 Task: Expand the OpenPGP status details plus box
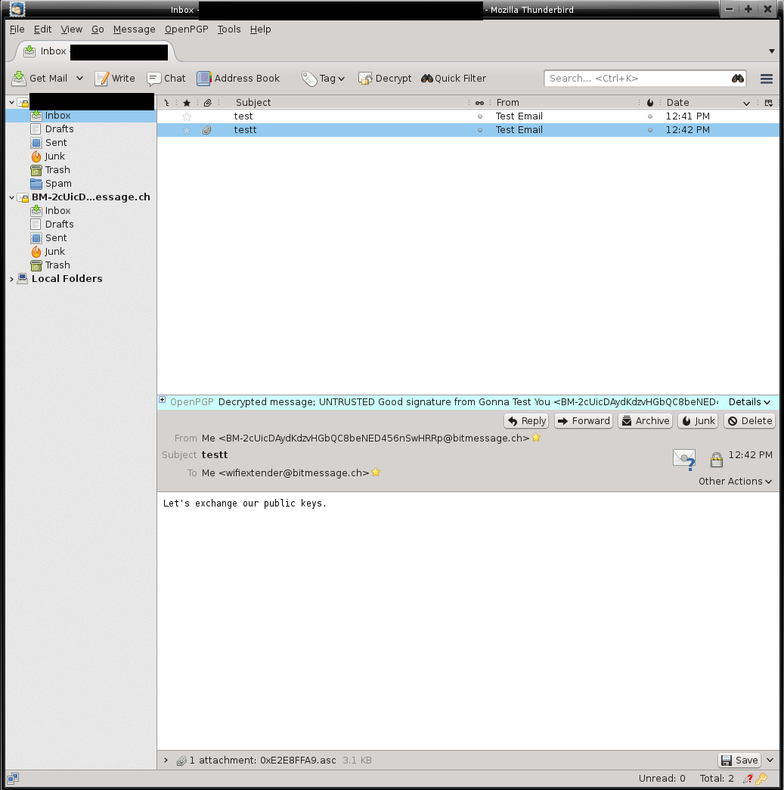click(x=163, y=399)
